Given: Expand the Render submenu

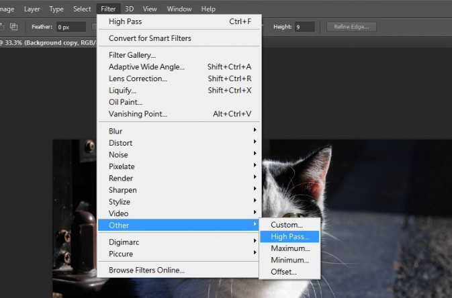Looking at the screenshot, I should 179,179.
